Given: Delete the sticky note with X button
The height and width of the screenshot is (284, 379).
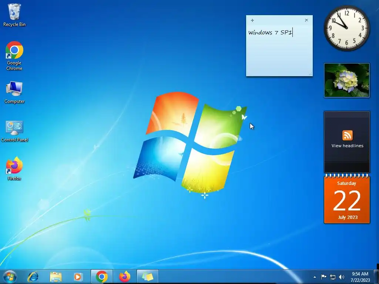Looking at the screenshot, I should (306, 20).
